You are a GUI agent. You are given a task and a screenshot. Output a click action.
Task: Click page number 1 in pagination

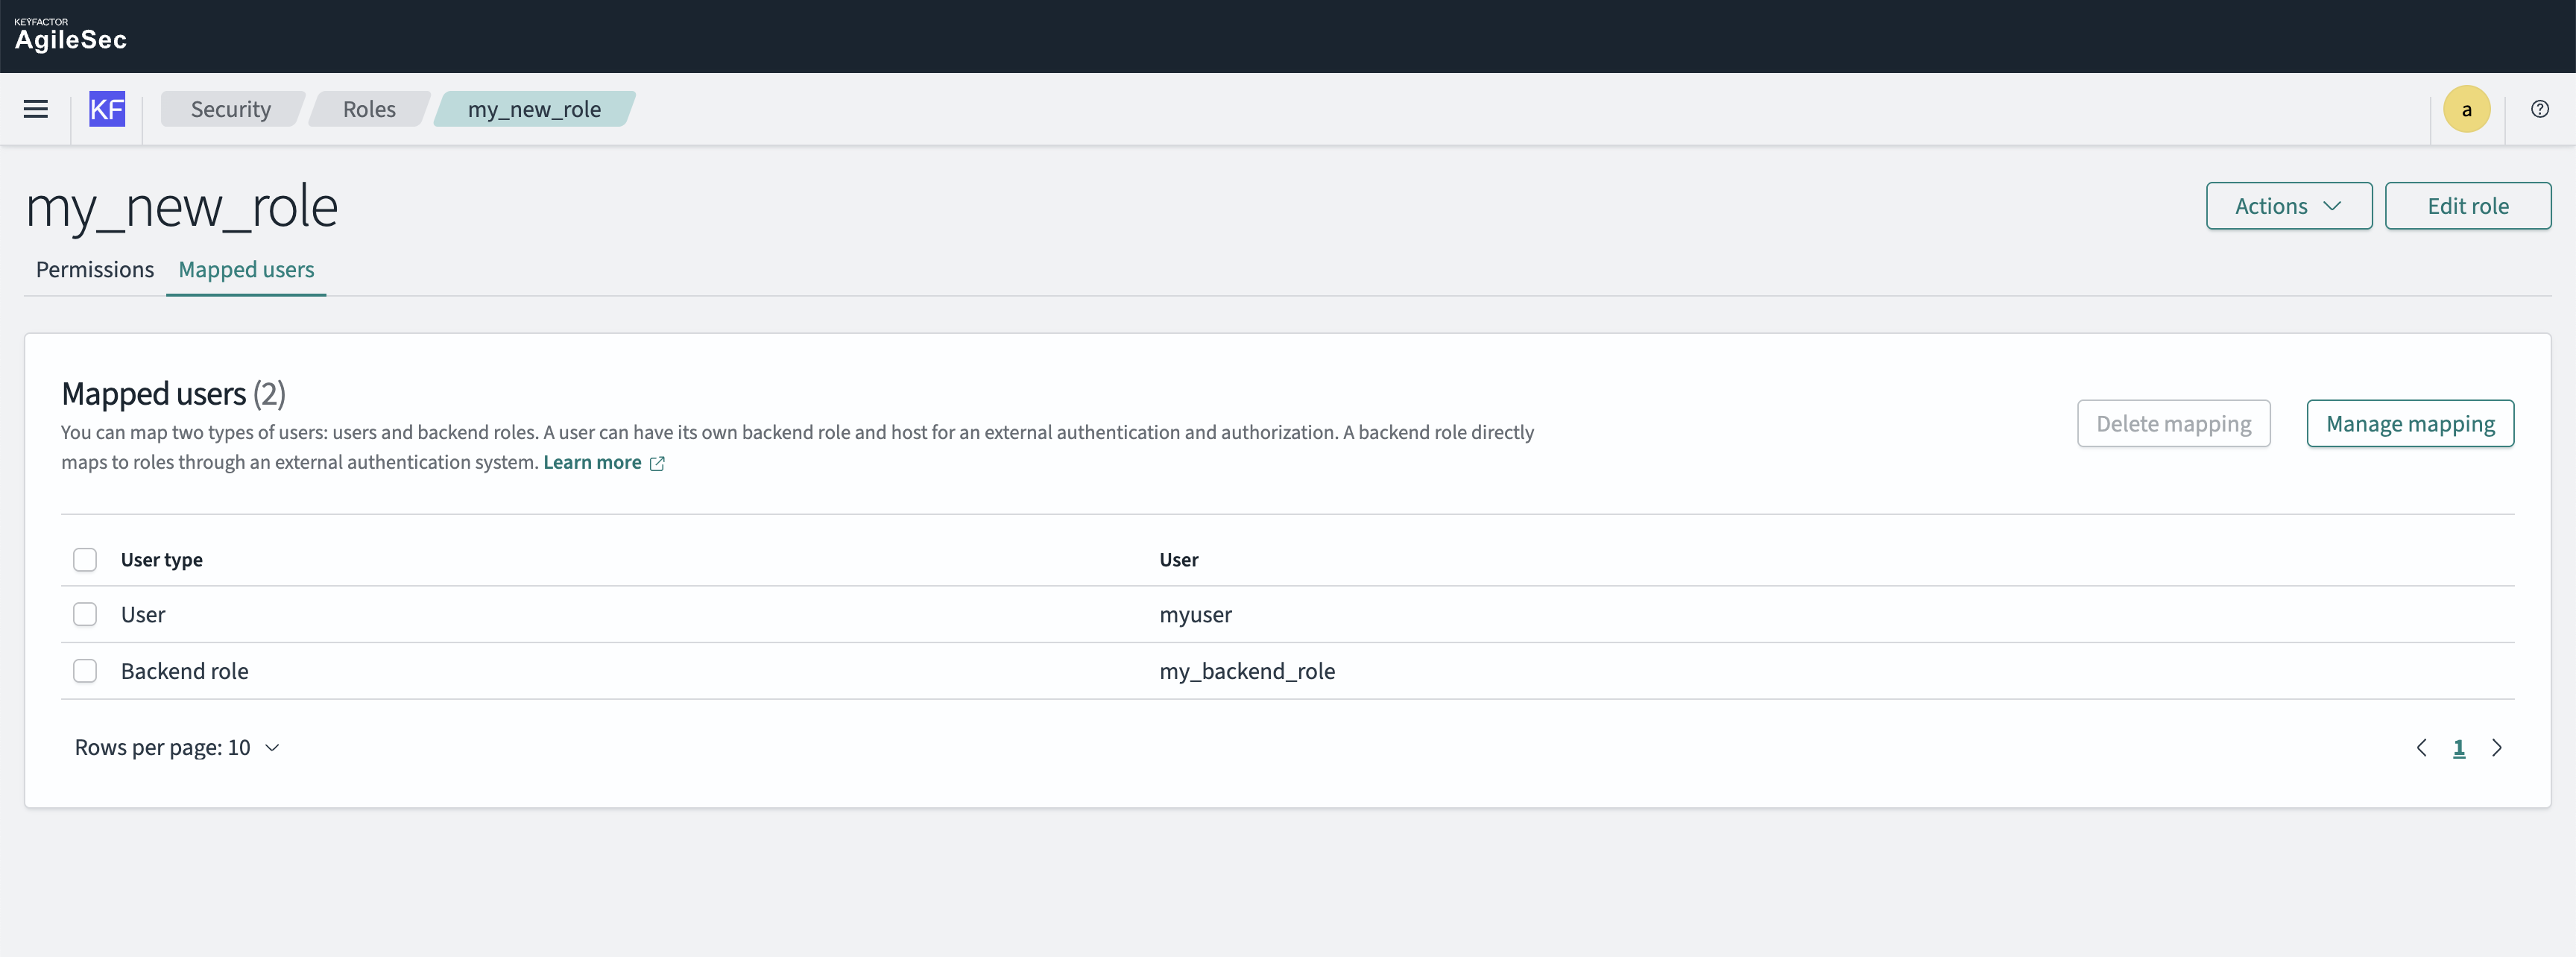click(2459, 747)
